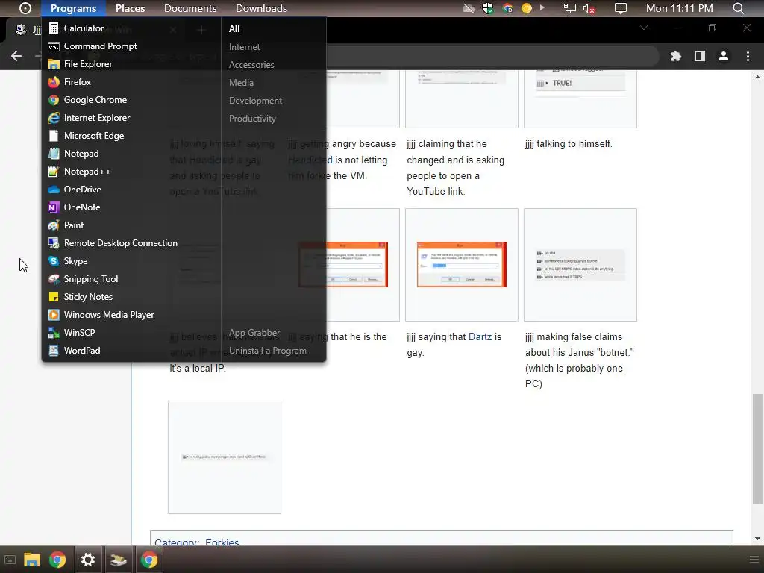Open the Snipping Tool
The image size is (764, 573).
pos(90,279)
